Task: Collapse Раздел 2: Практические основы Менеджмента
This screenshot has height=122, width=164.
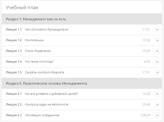Action: pos(82,83)
